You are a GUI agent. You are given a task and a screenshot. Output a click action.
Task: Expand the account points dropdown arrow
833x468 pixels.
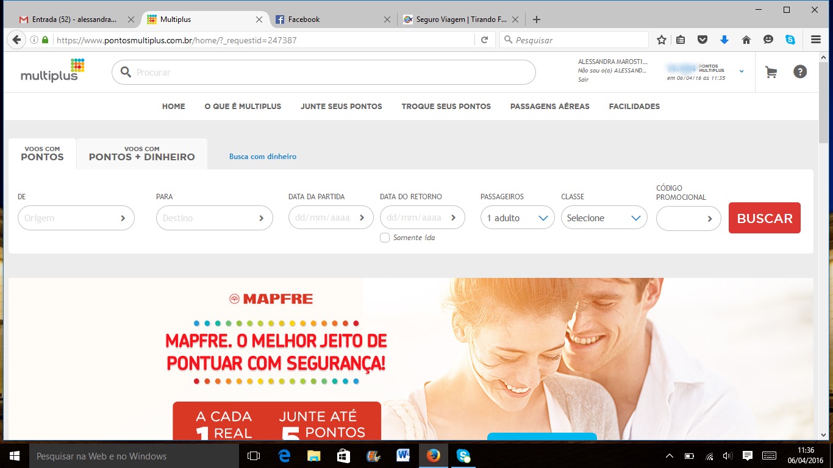pos(742,71)
